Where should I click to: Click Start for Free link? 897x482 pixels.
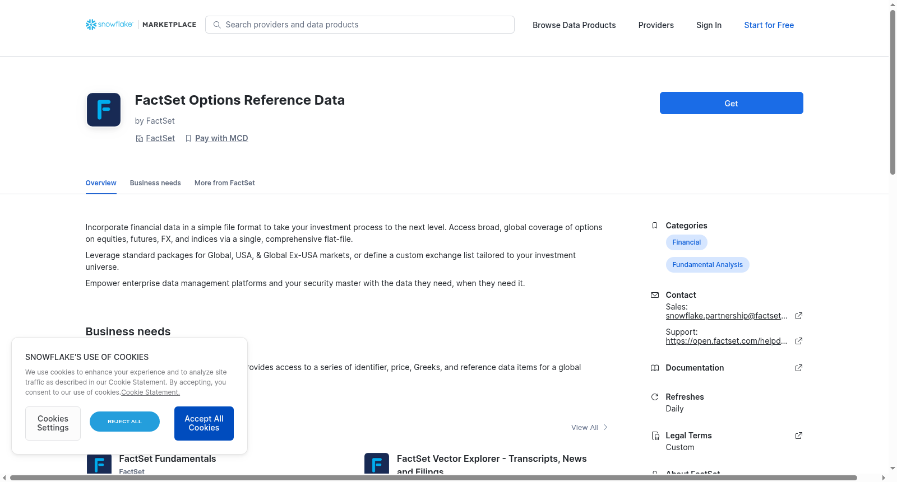click(769, 25)
